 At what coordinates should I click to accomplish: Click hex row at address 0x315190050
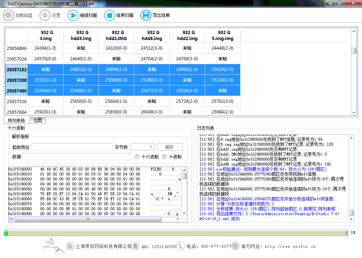point(94,194)
